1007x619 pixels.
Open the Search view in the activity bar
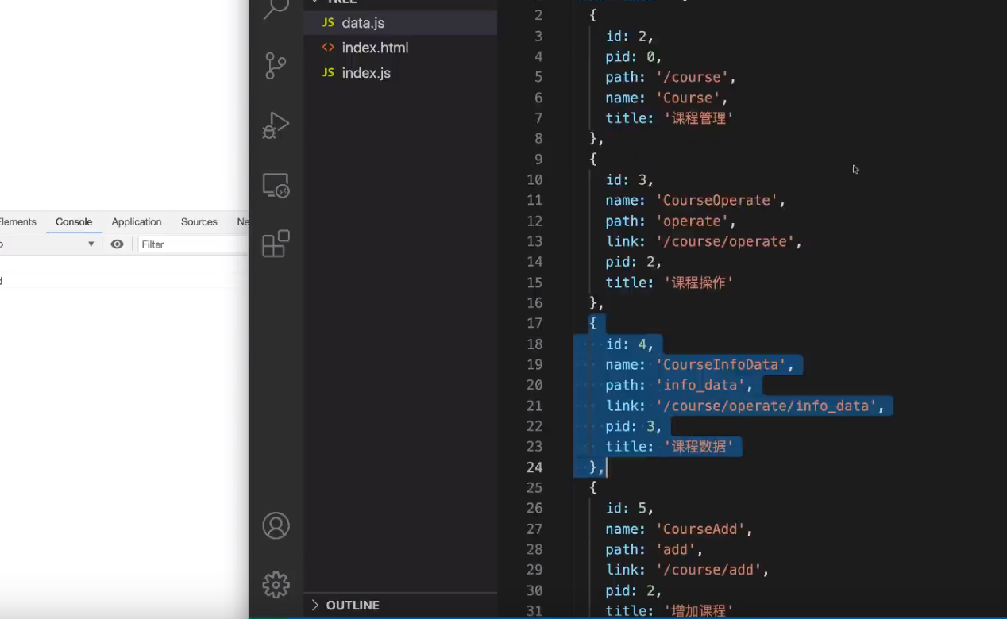(x=276, y=9)
